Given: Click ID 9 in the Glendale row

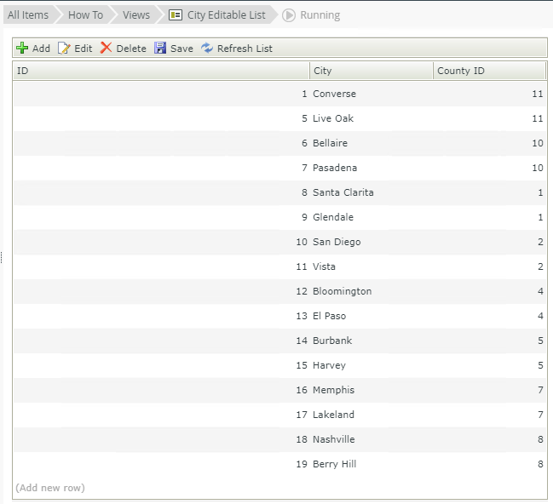Looking at the screenshot, I should 304,217.
